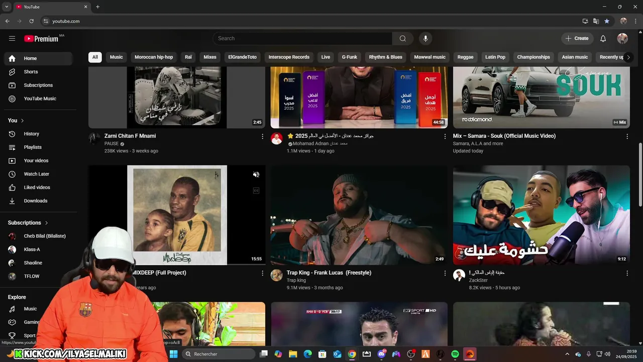Click the translate page icon in address bar
643x362 pixels.
(596, 21)
